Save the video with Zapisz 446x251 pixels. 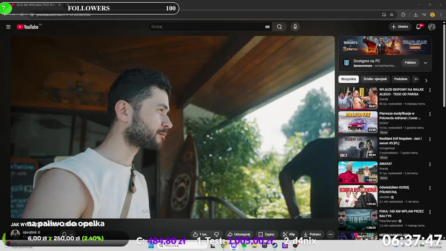coord(267,235)
